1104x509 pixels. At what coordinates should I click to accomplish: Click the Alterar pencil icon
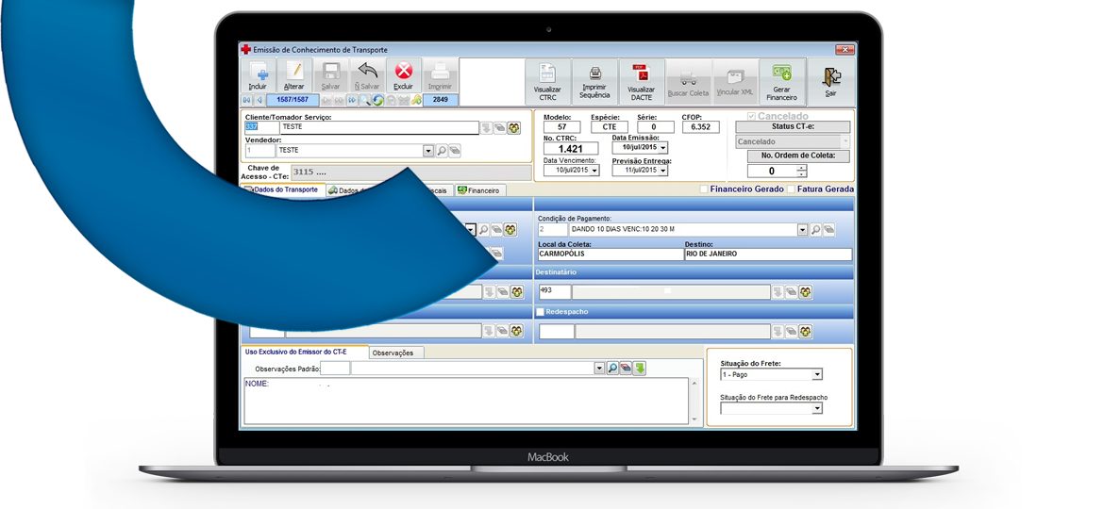tap(294, 74)
